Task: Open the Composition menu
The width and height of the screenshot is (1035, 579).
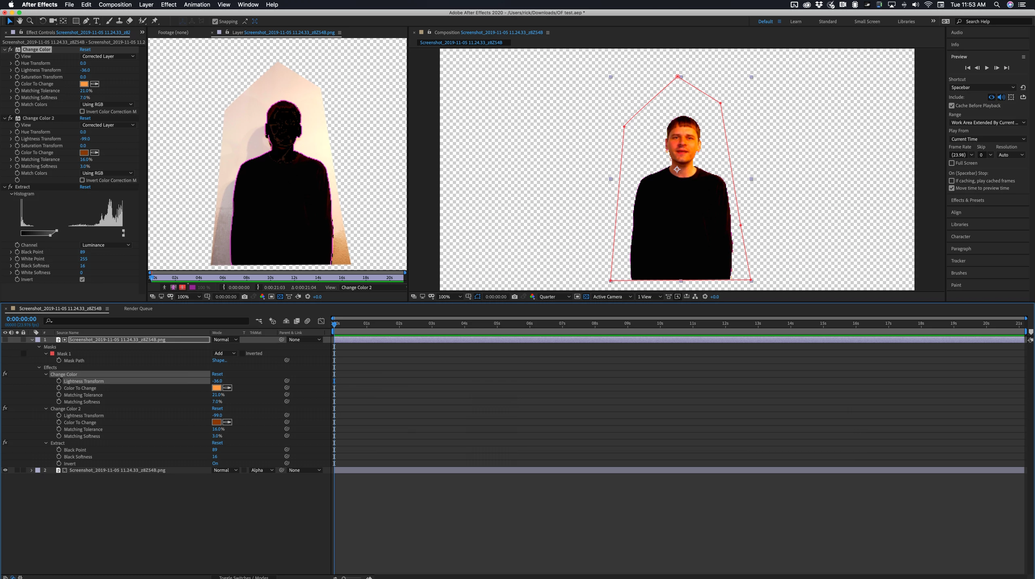Action: tap(115, 4)
